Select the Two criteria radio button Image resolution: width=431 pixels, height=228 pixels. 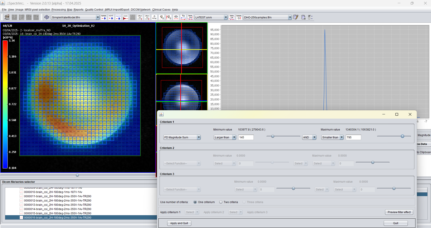(x=221, y=202)
